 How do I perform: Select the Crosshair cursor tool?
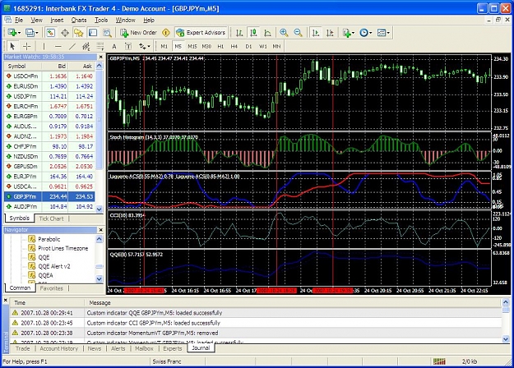(x=26, y=47)
